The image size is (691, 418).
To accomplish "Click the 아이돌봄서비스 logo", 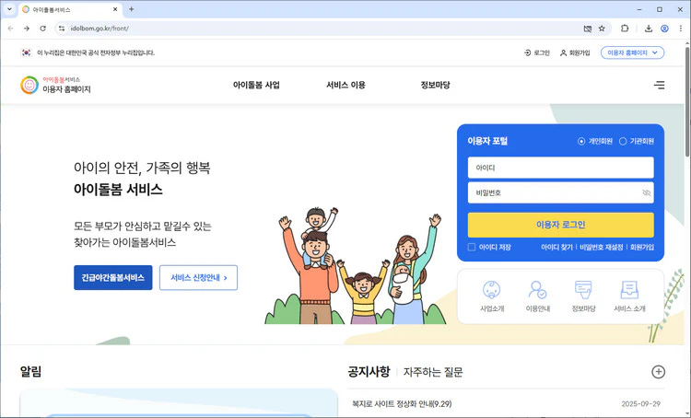I will [55, 85].
